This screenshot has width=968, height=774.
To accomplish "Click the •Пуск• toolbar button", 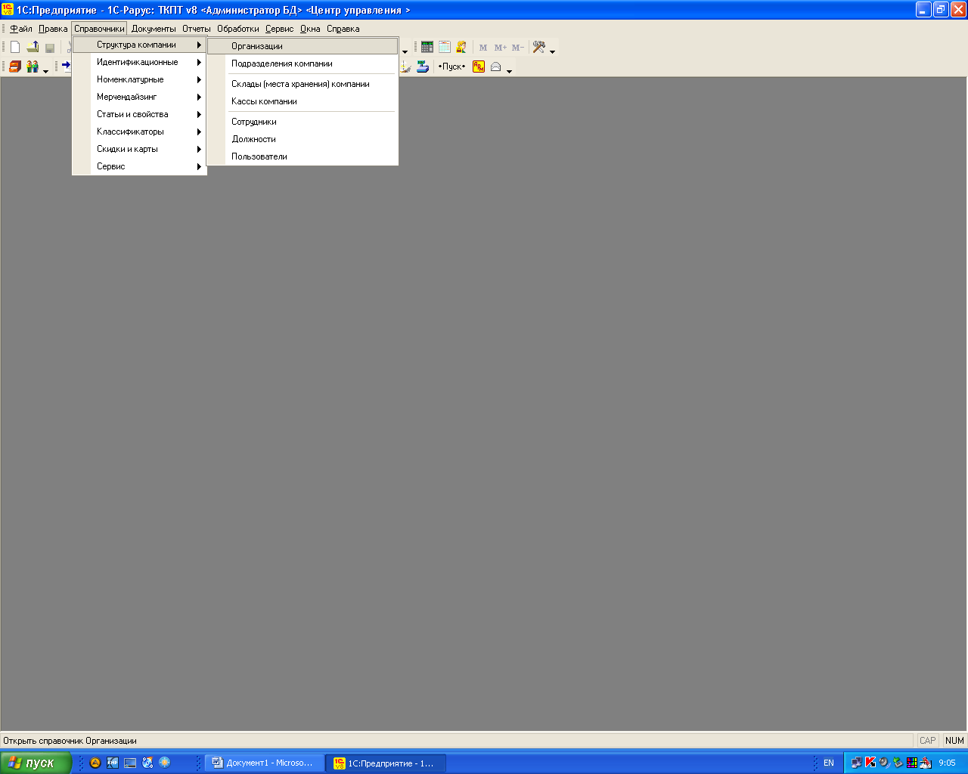I will (x=452, y=67).
